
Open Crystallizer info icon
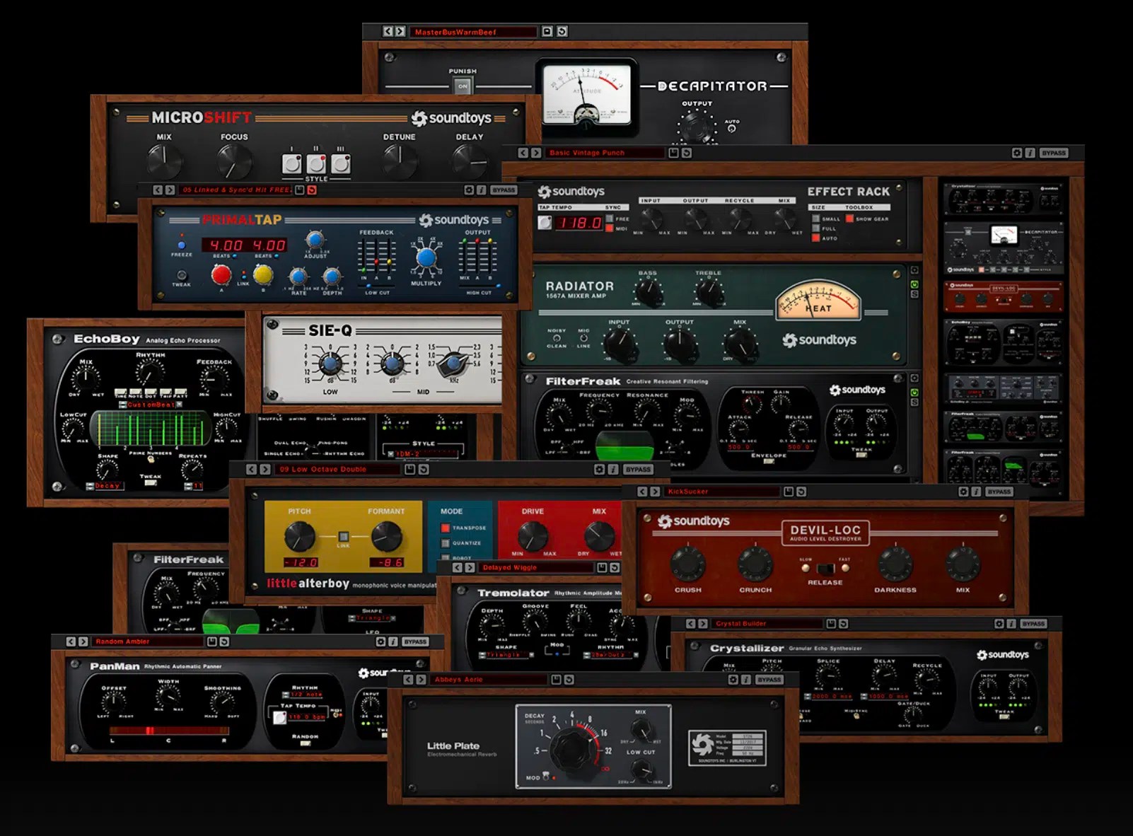point(1011,624)
